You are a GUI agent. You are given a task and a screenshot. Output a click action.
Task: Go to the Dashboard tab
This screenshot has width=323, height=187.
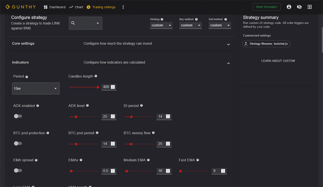(x=54, y=7)
